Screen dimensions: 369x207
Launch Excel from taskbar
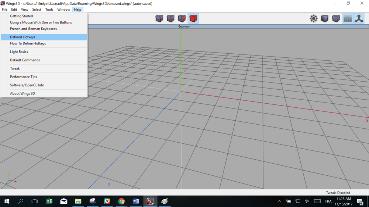49,201
